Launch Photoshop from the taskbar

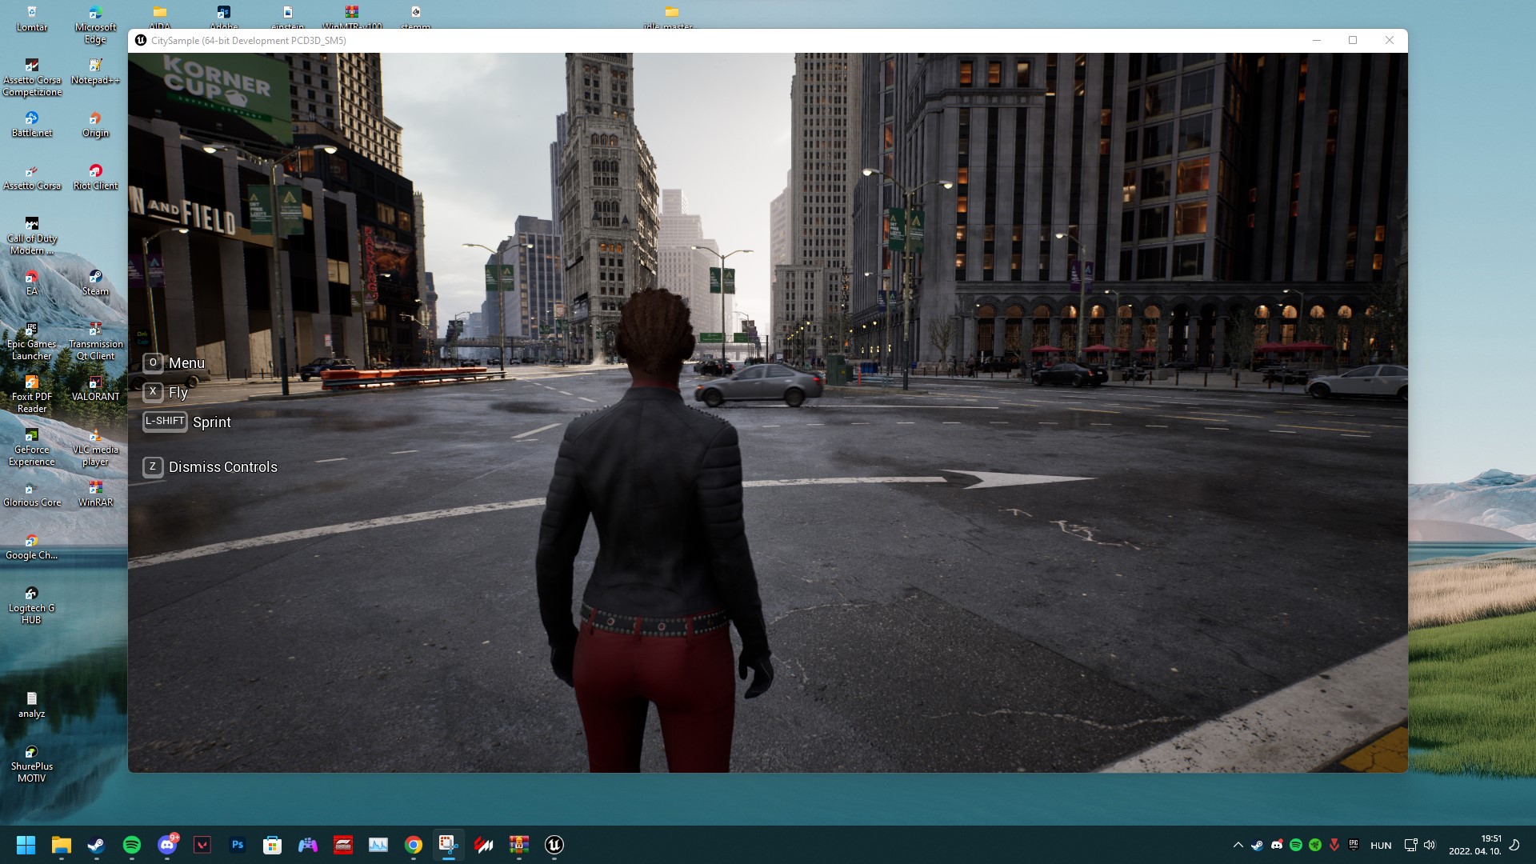point(238,845)
